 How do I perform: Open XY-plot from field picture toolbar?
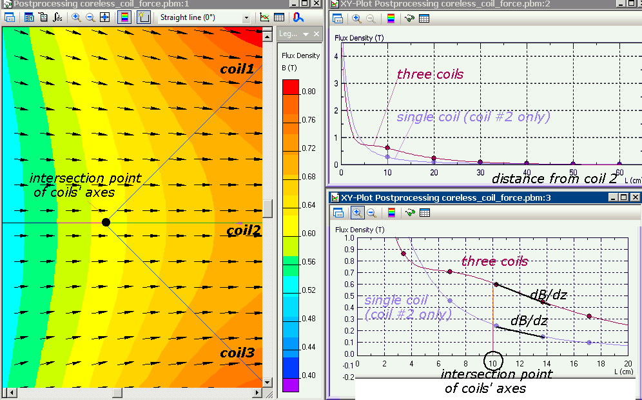pos(265,17)
